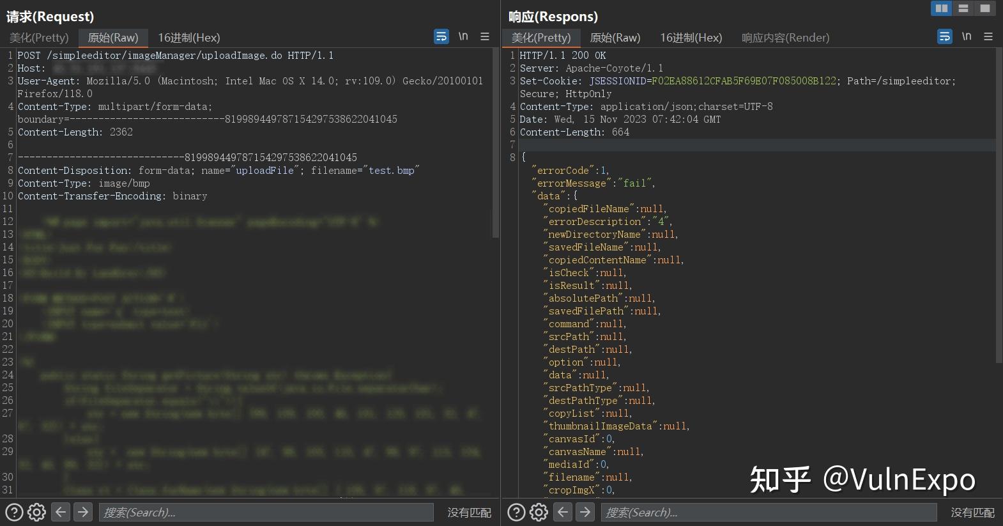Open help icon under Response panel

516,512
